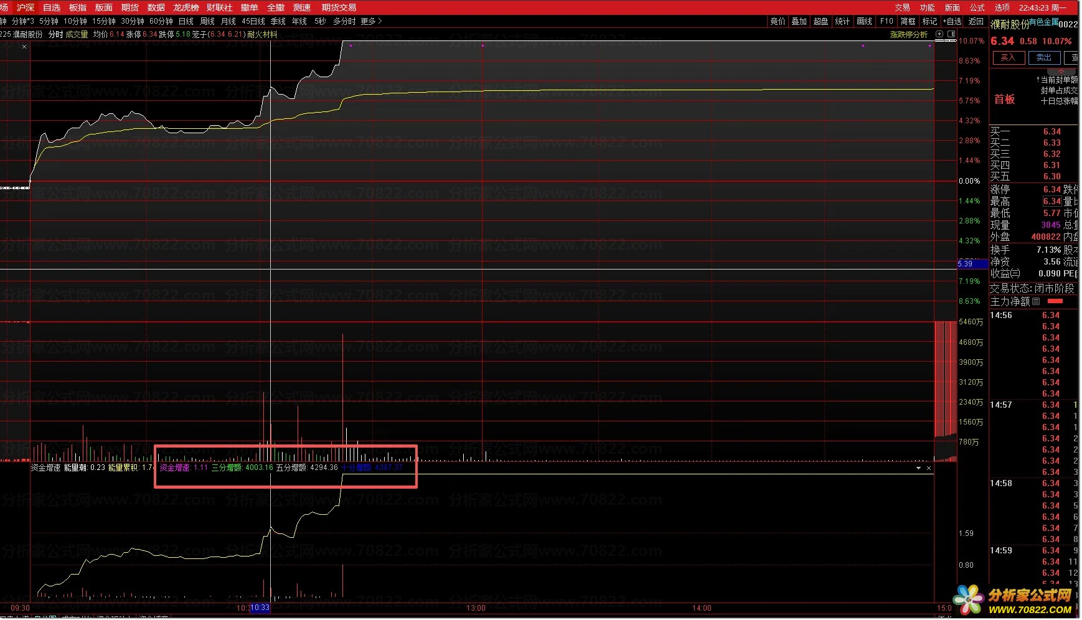Click the small X at chart top-left
This screenshot has width=1082, height=620.
pyautogui.click(x=24, y=47)
